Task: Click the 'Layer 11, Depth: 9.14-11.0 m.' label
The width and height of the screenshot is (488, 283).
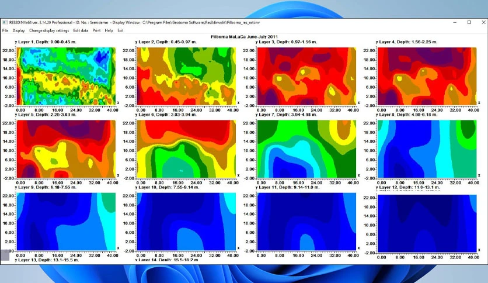Action: (x=289, y=187)
